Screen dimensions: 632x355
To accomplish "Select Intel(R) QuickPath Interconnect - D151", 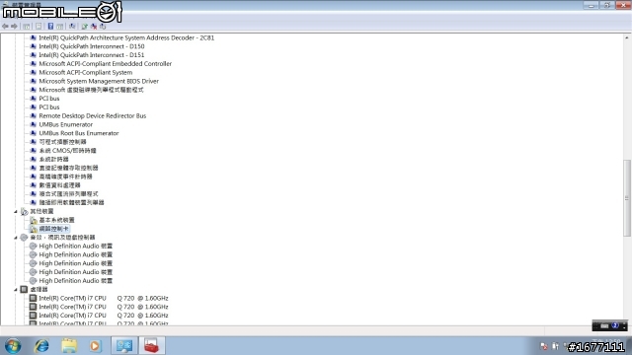I will 92,55.
